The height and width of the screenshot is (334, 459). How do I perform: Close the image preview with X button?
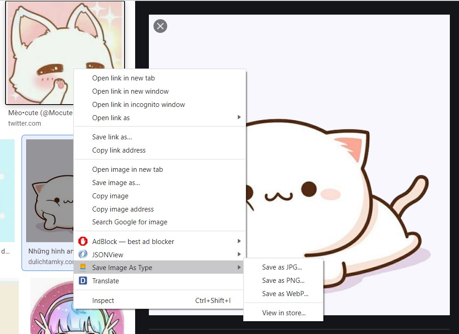pos(160,27)
